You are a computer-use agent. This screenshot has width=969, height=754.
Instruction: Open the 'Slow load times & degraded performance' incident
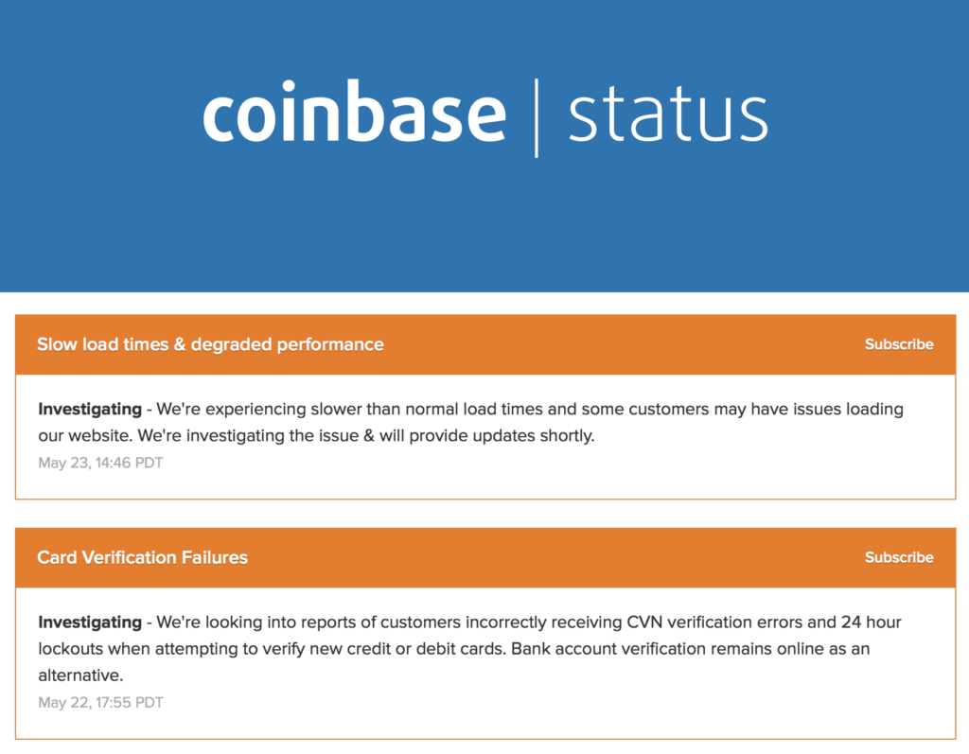point(210,344)
